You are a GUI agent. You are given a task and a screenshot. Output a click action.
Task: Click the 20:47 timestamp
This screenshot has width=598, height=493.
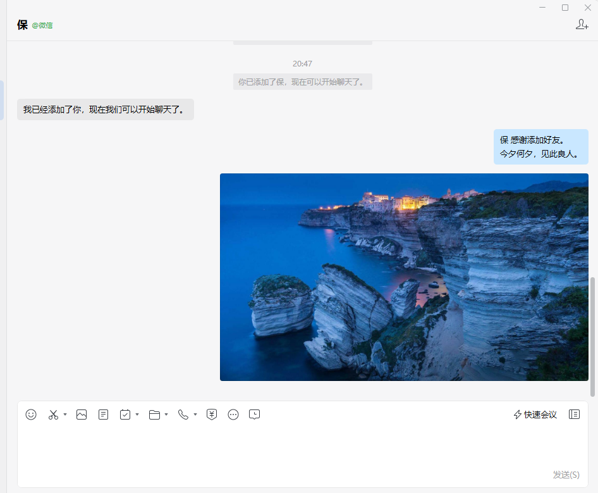(302, 64)
